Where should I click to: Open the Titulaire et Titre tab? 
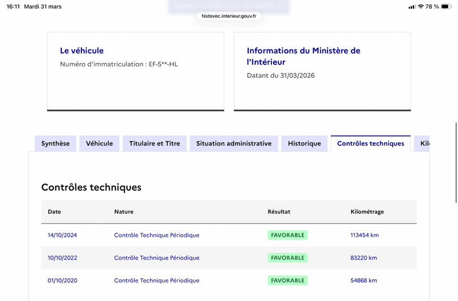point(155,143)
